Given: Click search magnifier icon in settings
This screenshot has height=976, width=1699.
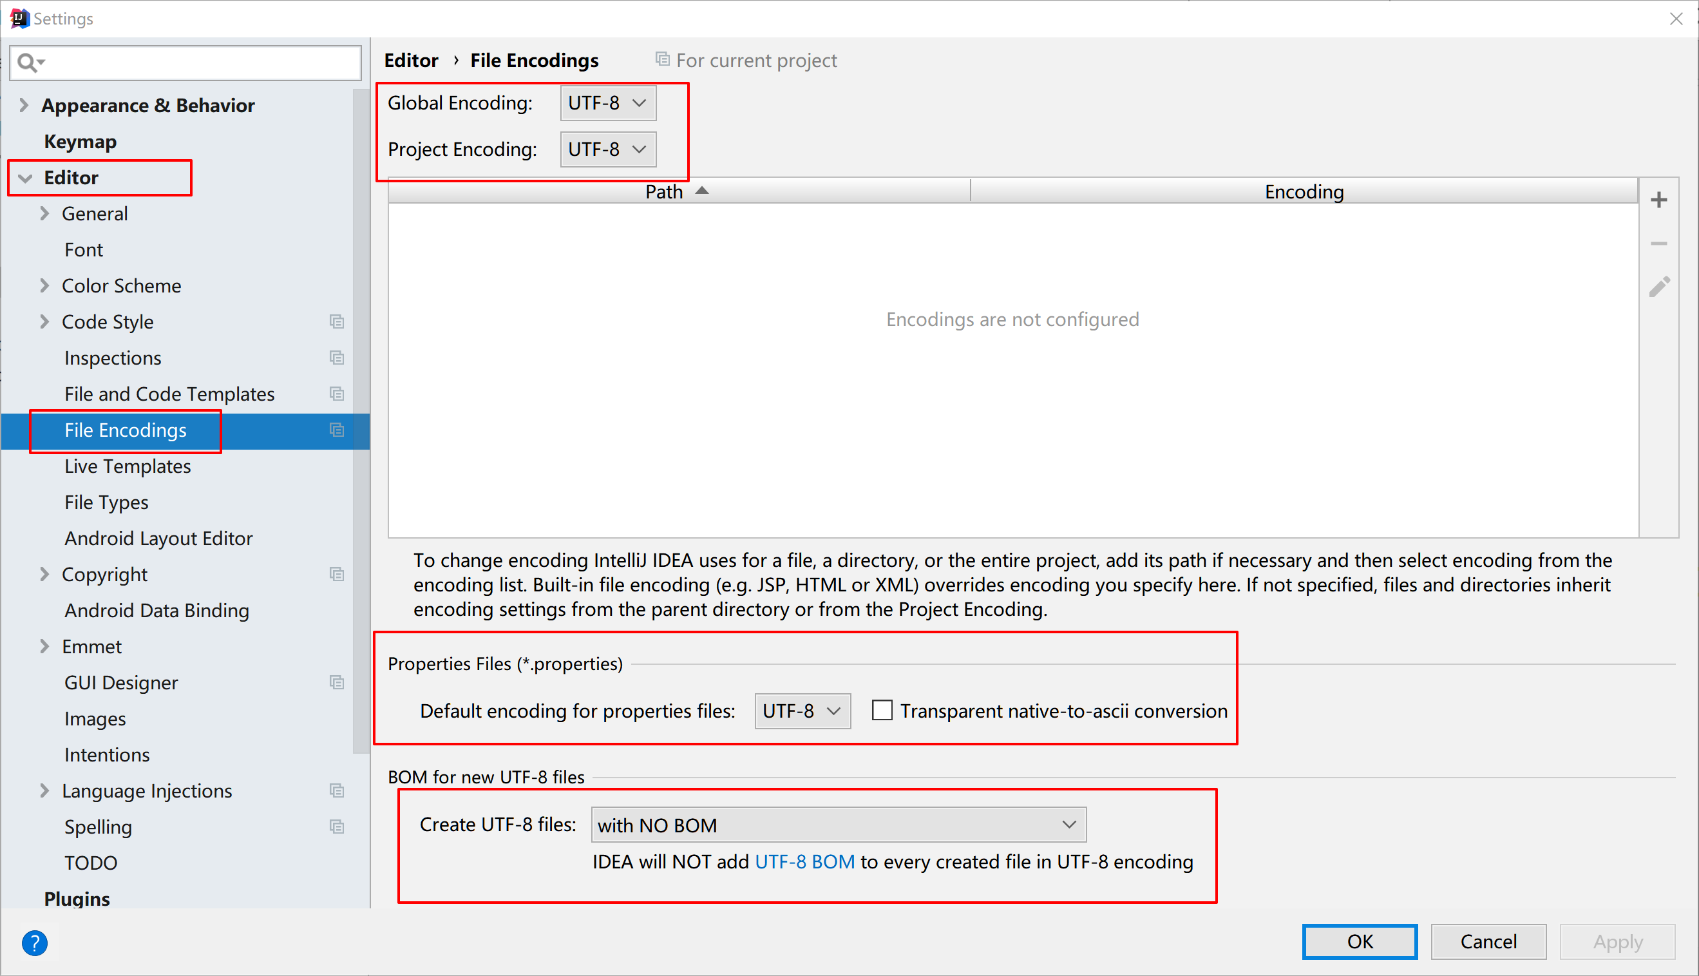Looking at the screenshot, I should click(x=28, y=63).
